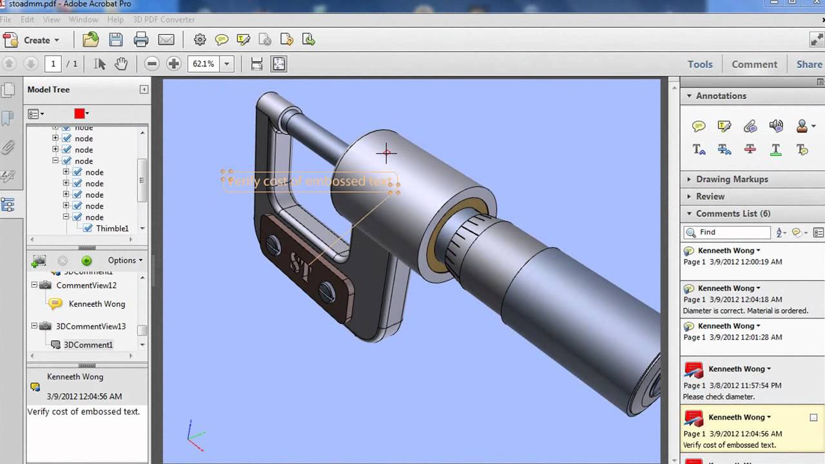Select the attach file annotation tool

tap(750, 126)
